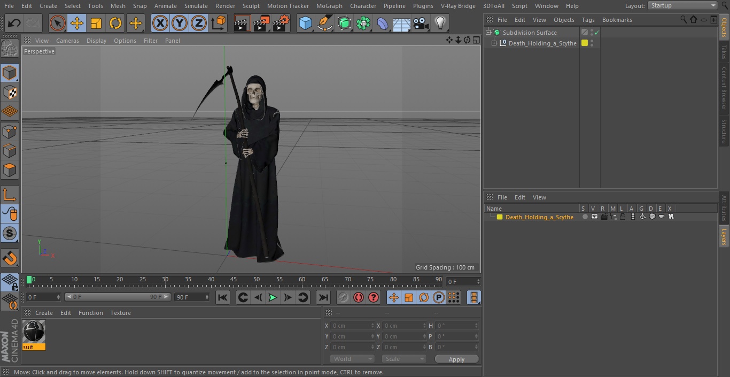Open the MoGraph menu

point(329,6)
